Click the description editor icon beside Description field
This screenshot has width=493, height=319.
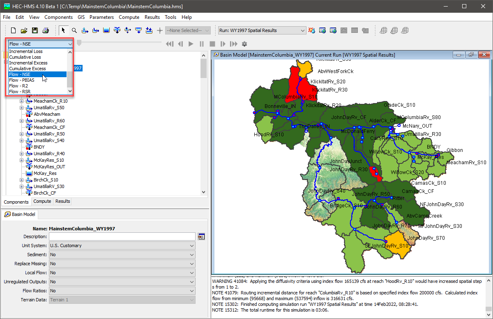[201, 236]
